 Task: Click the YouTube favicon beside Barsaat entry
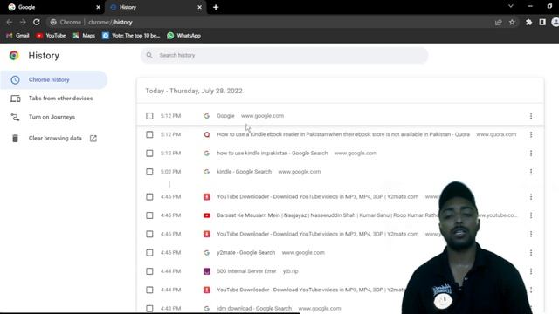pos(207,215)
